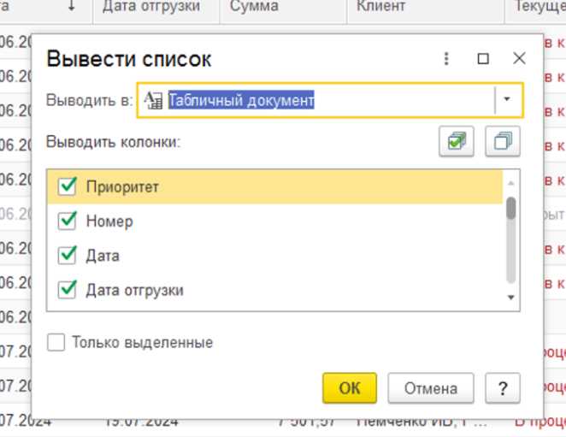The height and width of the screenshot is (437, 566).
Task: Maximize the Вывести список dialog
Action: 483,58
